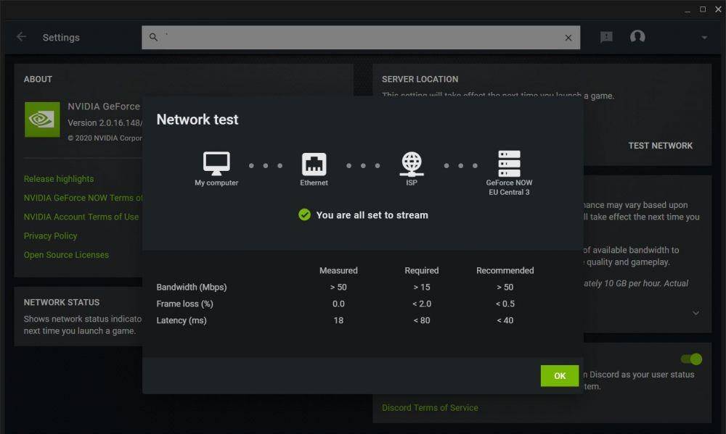Confirm the network test with OK
Screen dimensions: 726x434
pyautogui.click(x=559, y=376)
